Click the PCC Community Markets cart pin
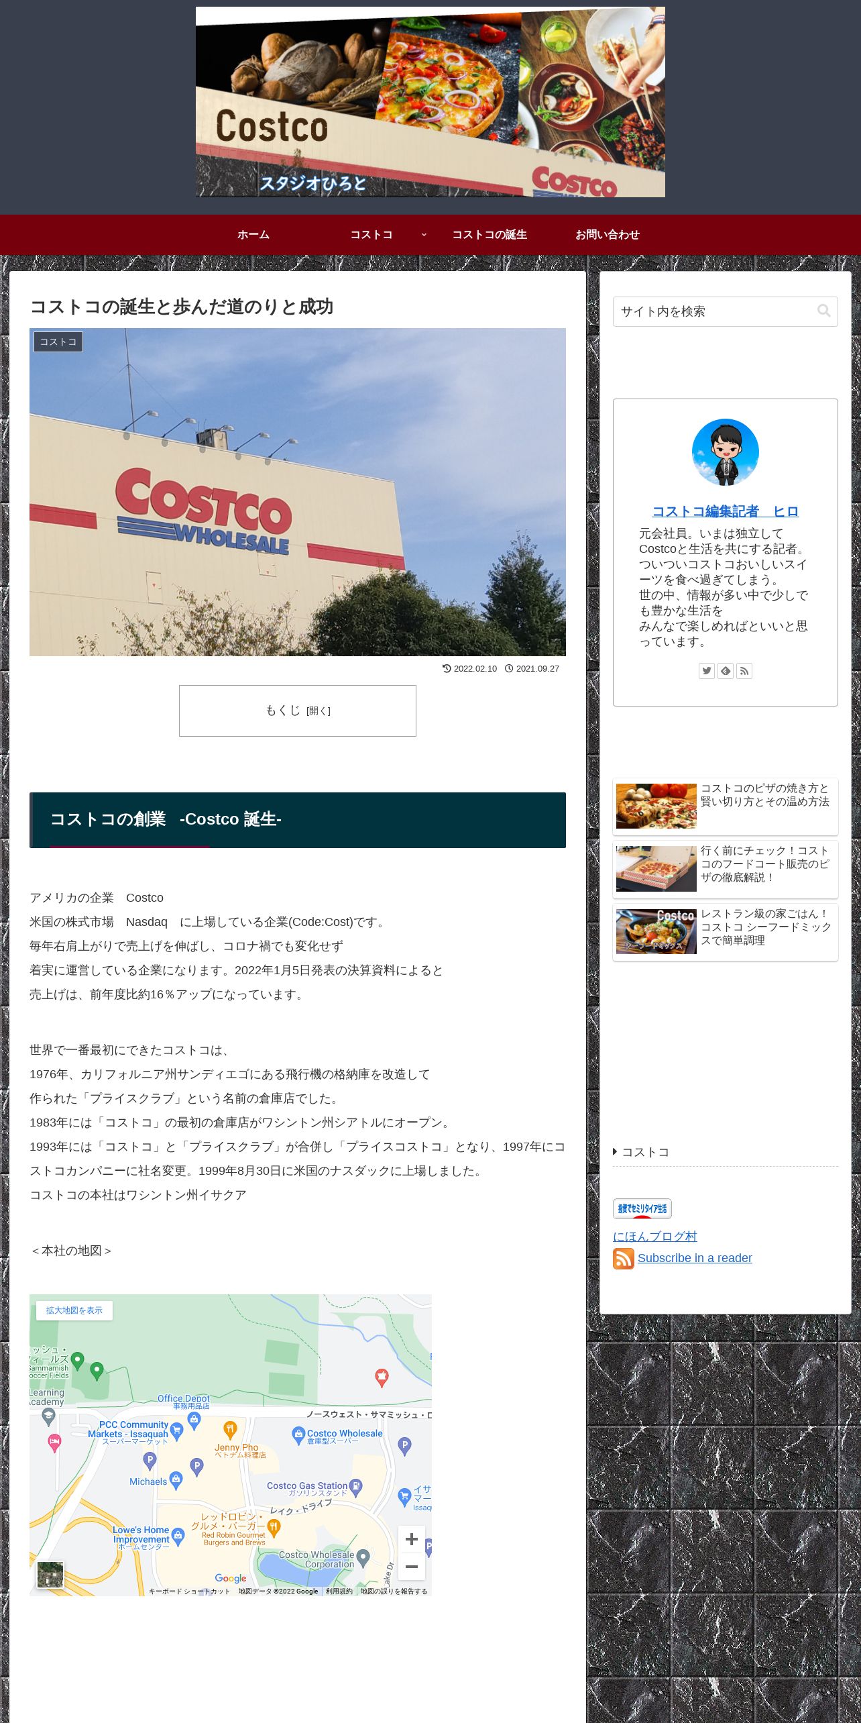This screenshot has width=861, height=1723. (x=177, y=1431)
